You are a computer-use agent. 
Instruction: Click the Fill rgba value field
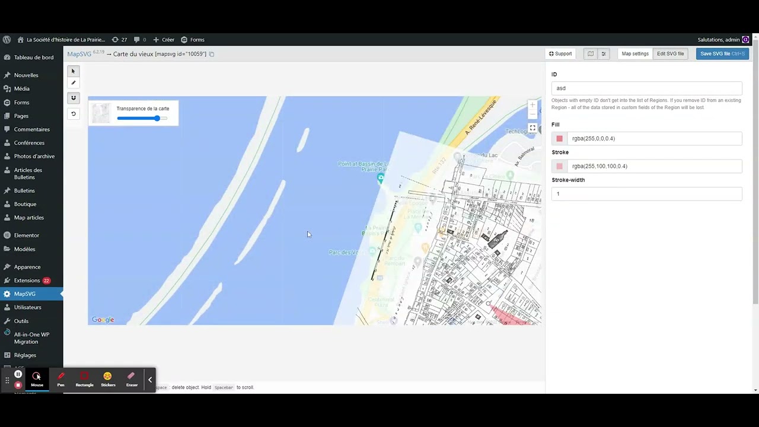click(x=655, y=139)
